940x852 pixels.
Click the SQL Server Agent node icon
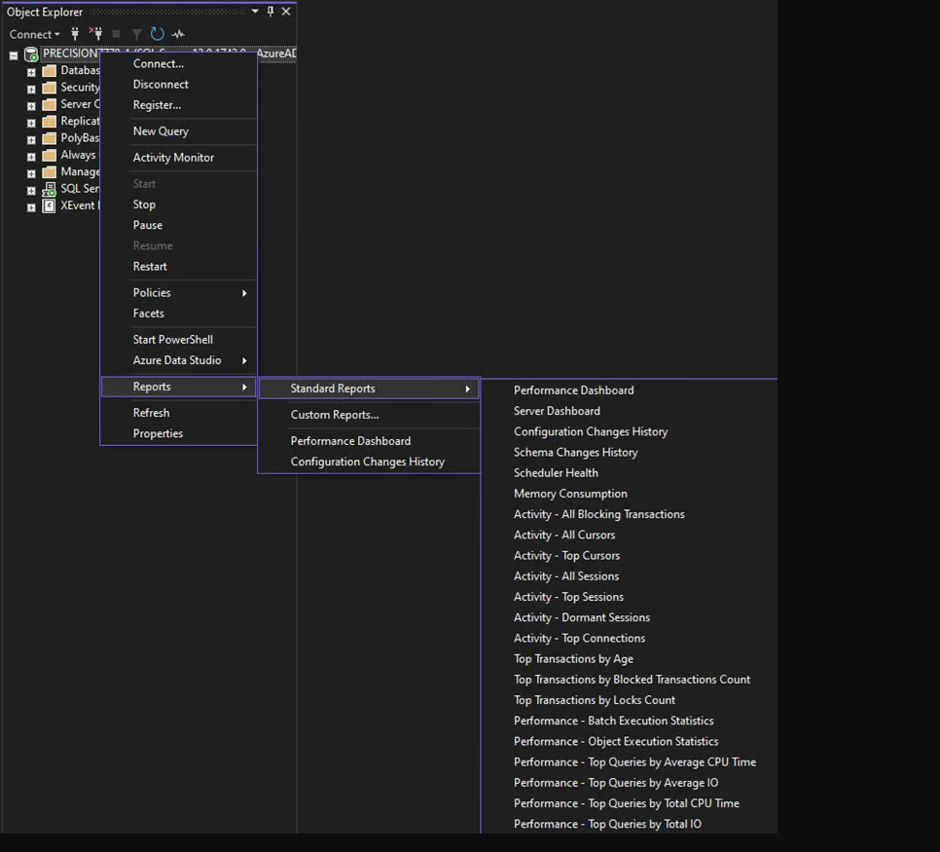tap(49, 189)
